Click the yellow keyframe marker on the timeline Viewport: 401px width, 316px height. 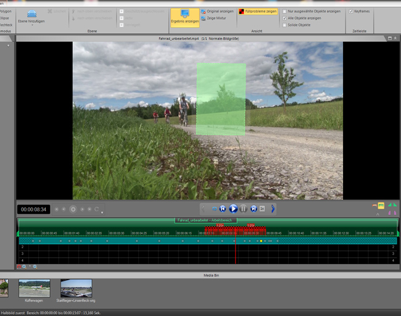pyautogui.click(x=262, y=241)
